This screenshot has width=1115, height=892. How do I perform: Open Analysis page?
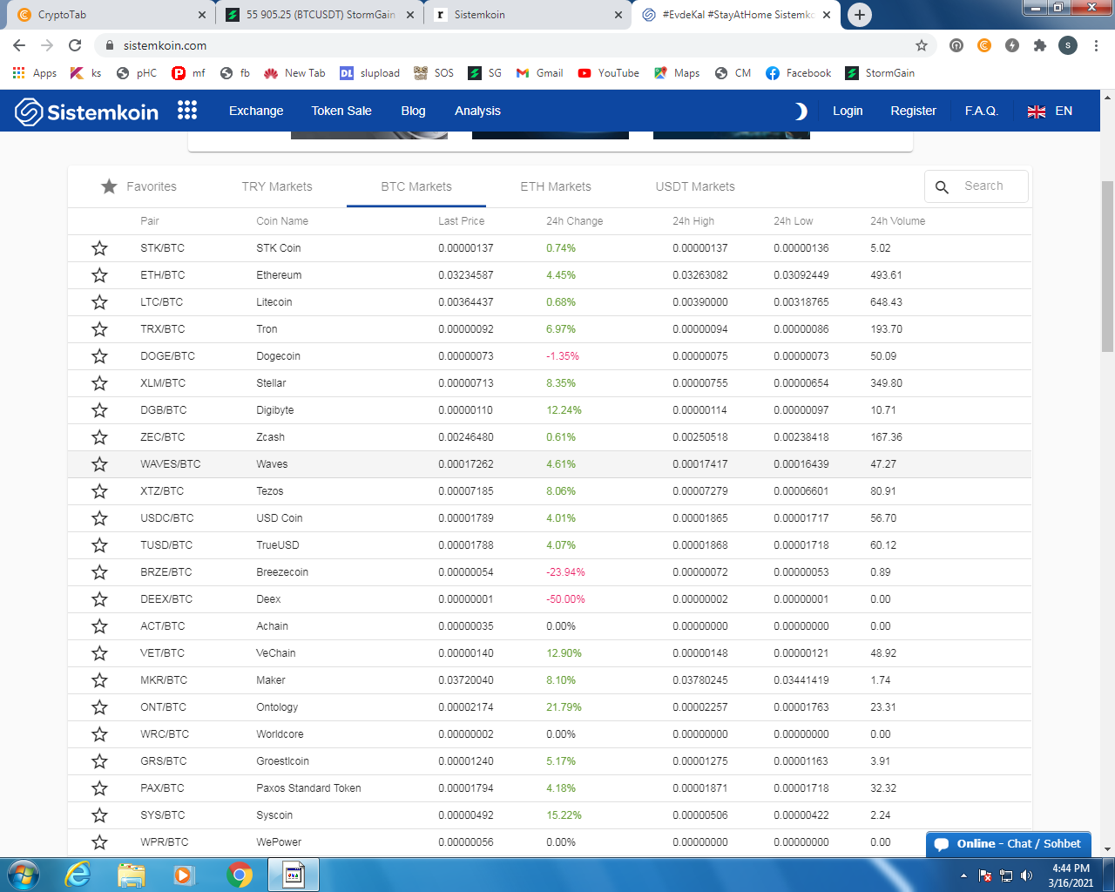tap(477, 111)
